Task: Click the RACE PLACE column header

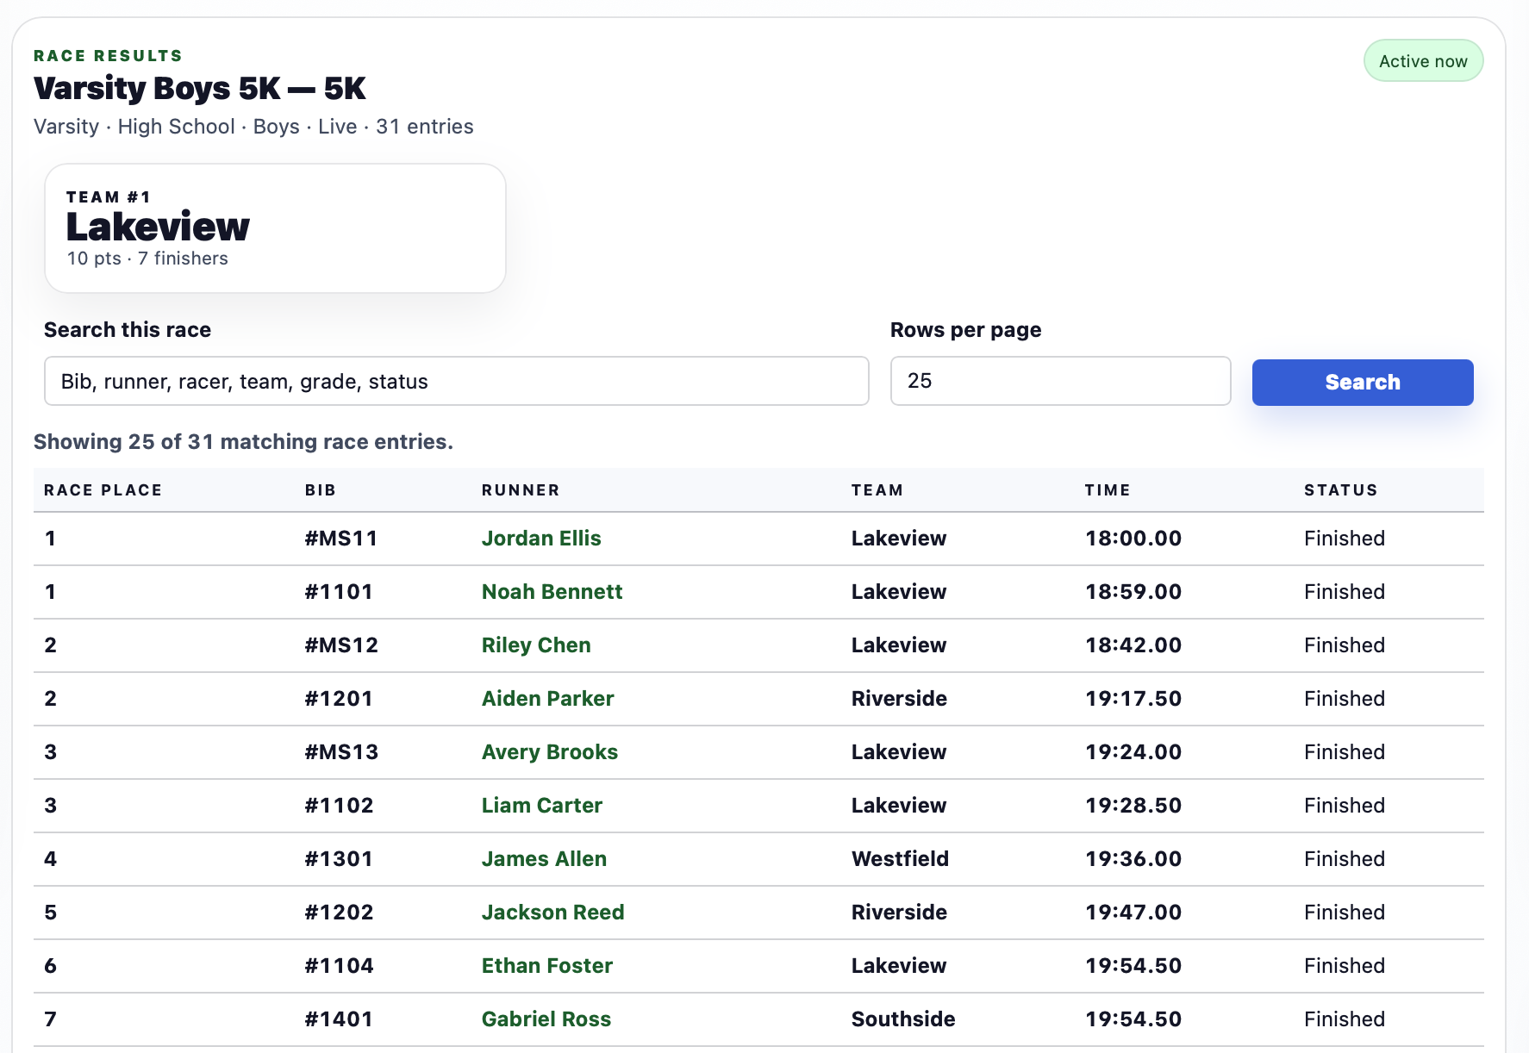Action: (x=103, y=490)
